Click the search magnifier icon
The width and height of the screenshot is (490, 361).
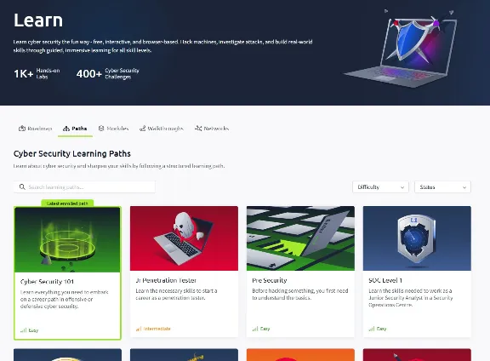pos(22,186)
